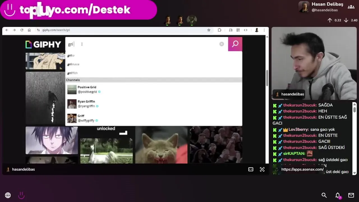Open the globe language icon
Viewport: 359px width, 202px height.
[8, 195]
